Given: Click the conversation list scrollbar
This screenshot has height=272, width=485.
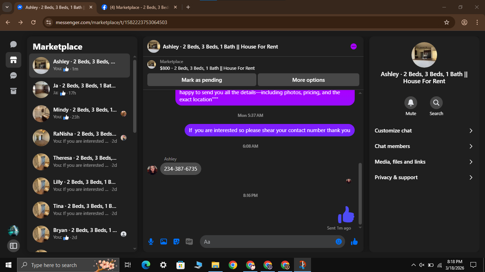Looking at the screenshot, I should 135,96.
